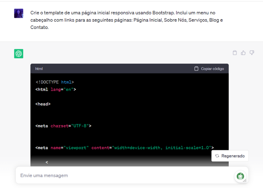This screenshot has width=263, height=188.
Task: Click the <head> tag in the code
Action: click(x=43, y=104)
